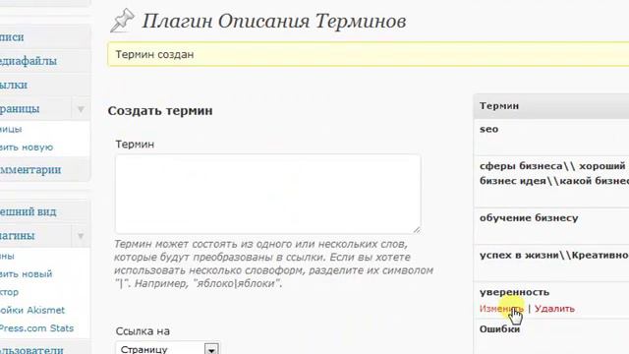Open the Ссылки sidebar menu
The height and width of the screenshot is (354, 629).
[14, 86]
